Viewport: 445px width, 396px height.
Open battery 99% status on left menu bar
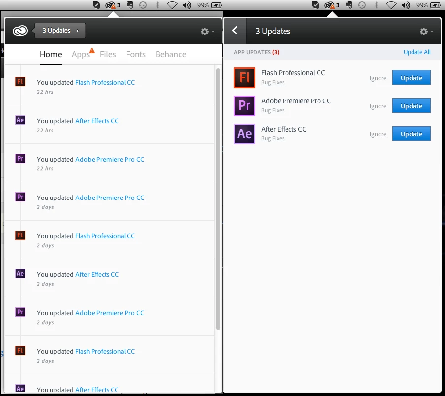click(x=209, y=5)
